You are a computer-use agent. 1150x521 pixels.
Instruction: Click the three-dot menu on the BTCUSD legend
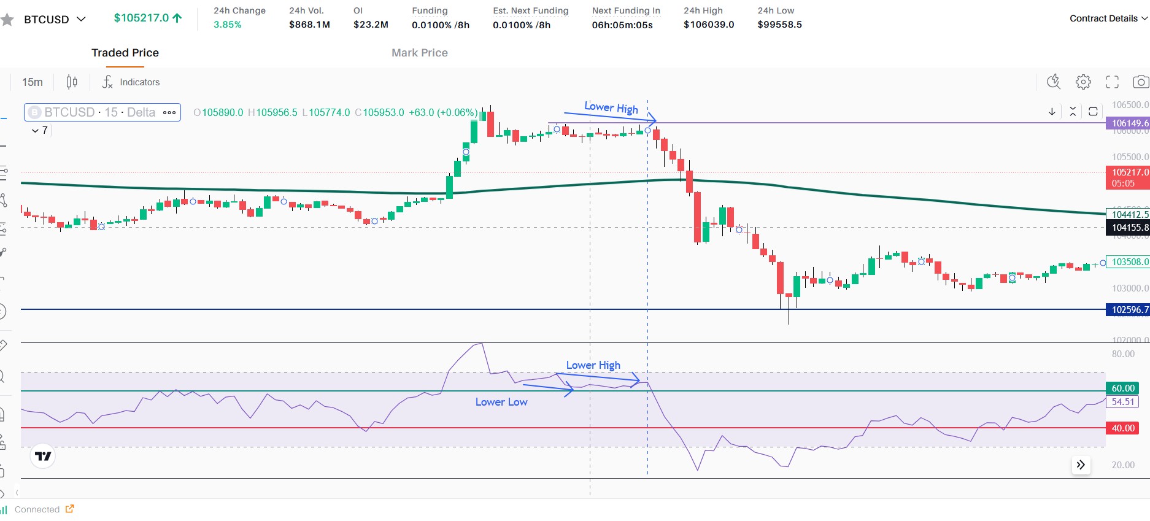(169, 113)
